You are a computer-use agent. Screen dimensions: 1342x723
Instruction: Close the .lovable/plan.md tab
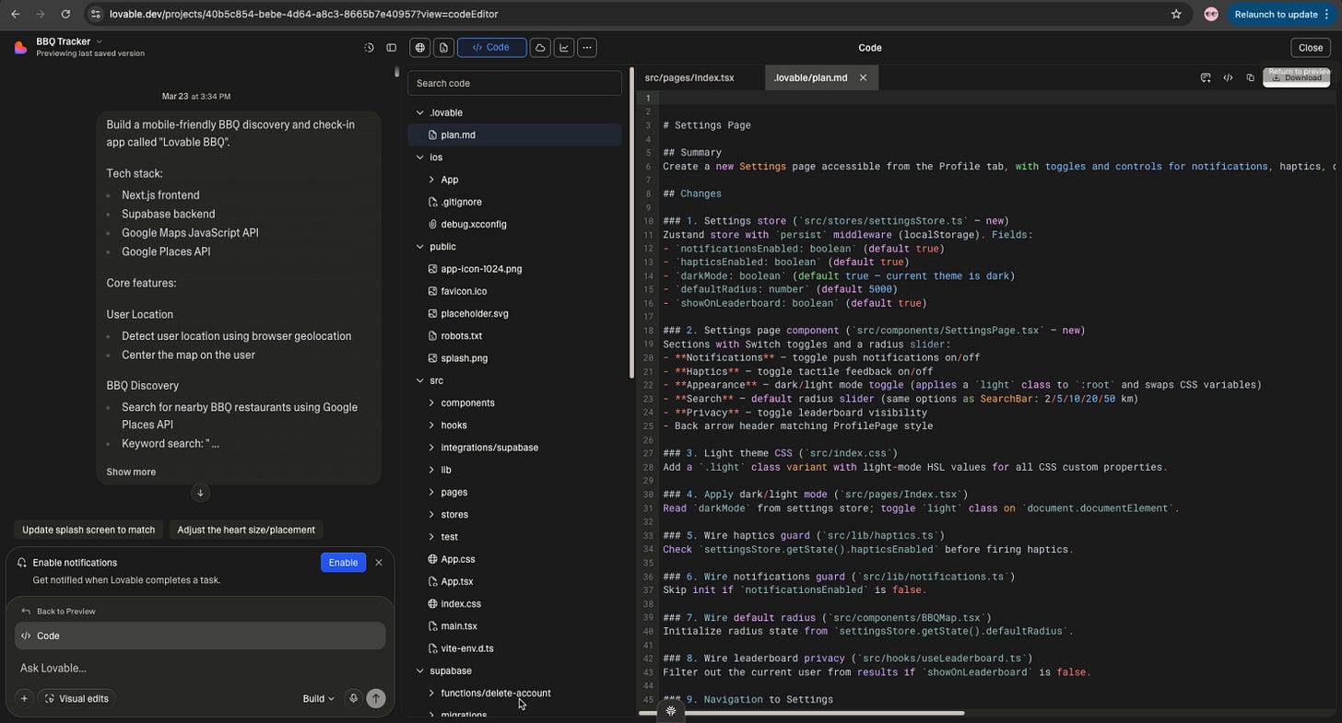(x=863, y=77)
